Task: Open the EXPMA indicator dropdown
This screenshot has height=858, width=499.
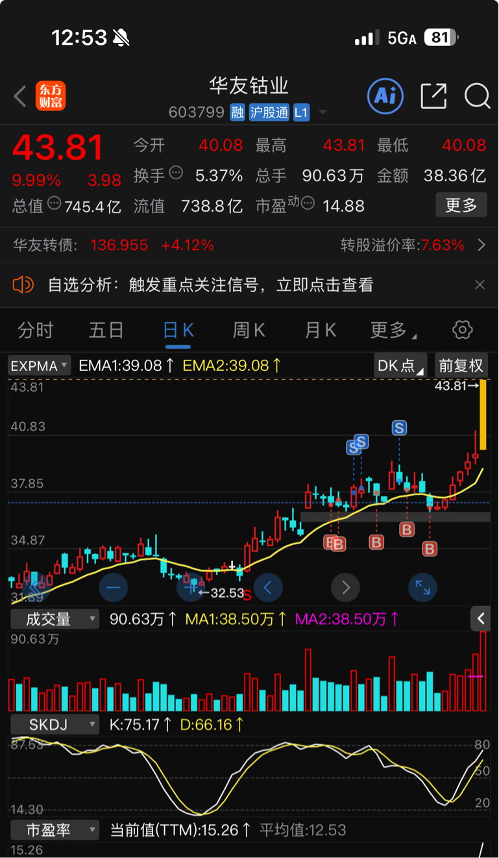Action: click(40, 366)
